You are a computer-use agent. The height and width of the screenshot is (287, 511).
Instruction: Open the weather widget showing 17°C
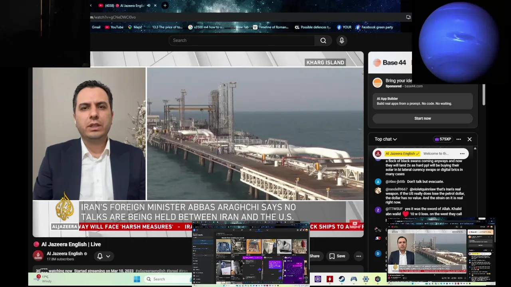click(x=44, y=279)
